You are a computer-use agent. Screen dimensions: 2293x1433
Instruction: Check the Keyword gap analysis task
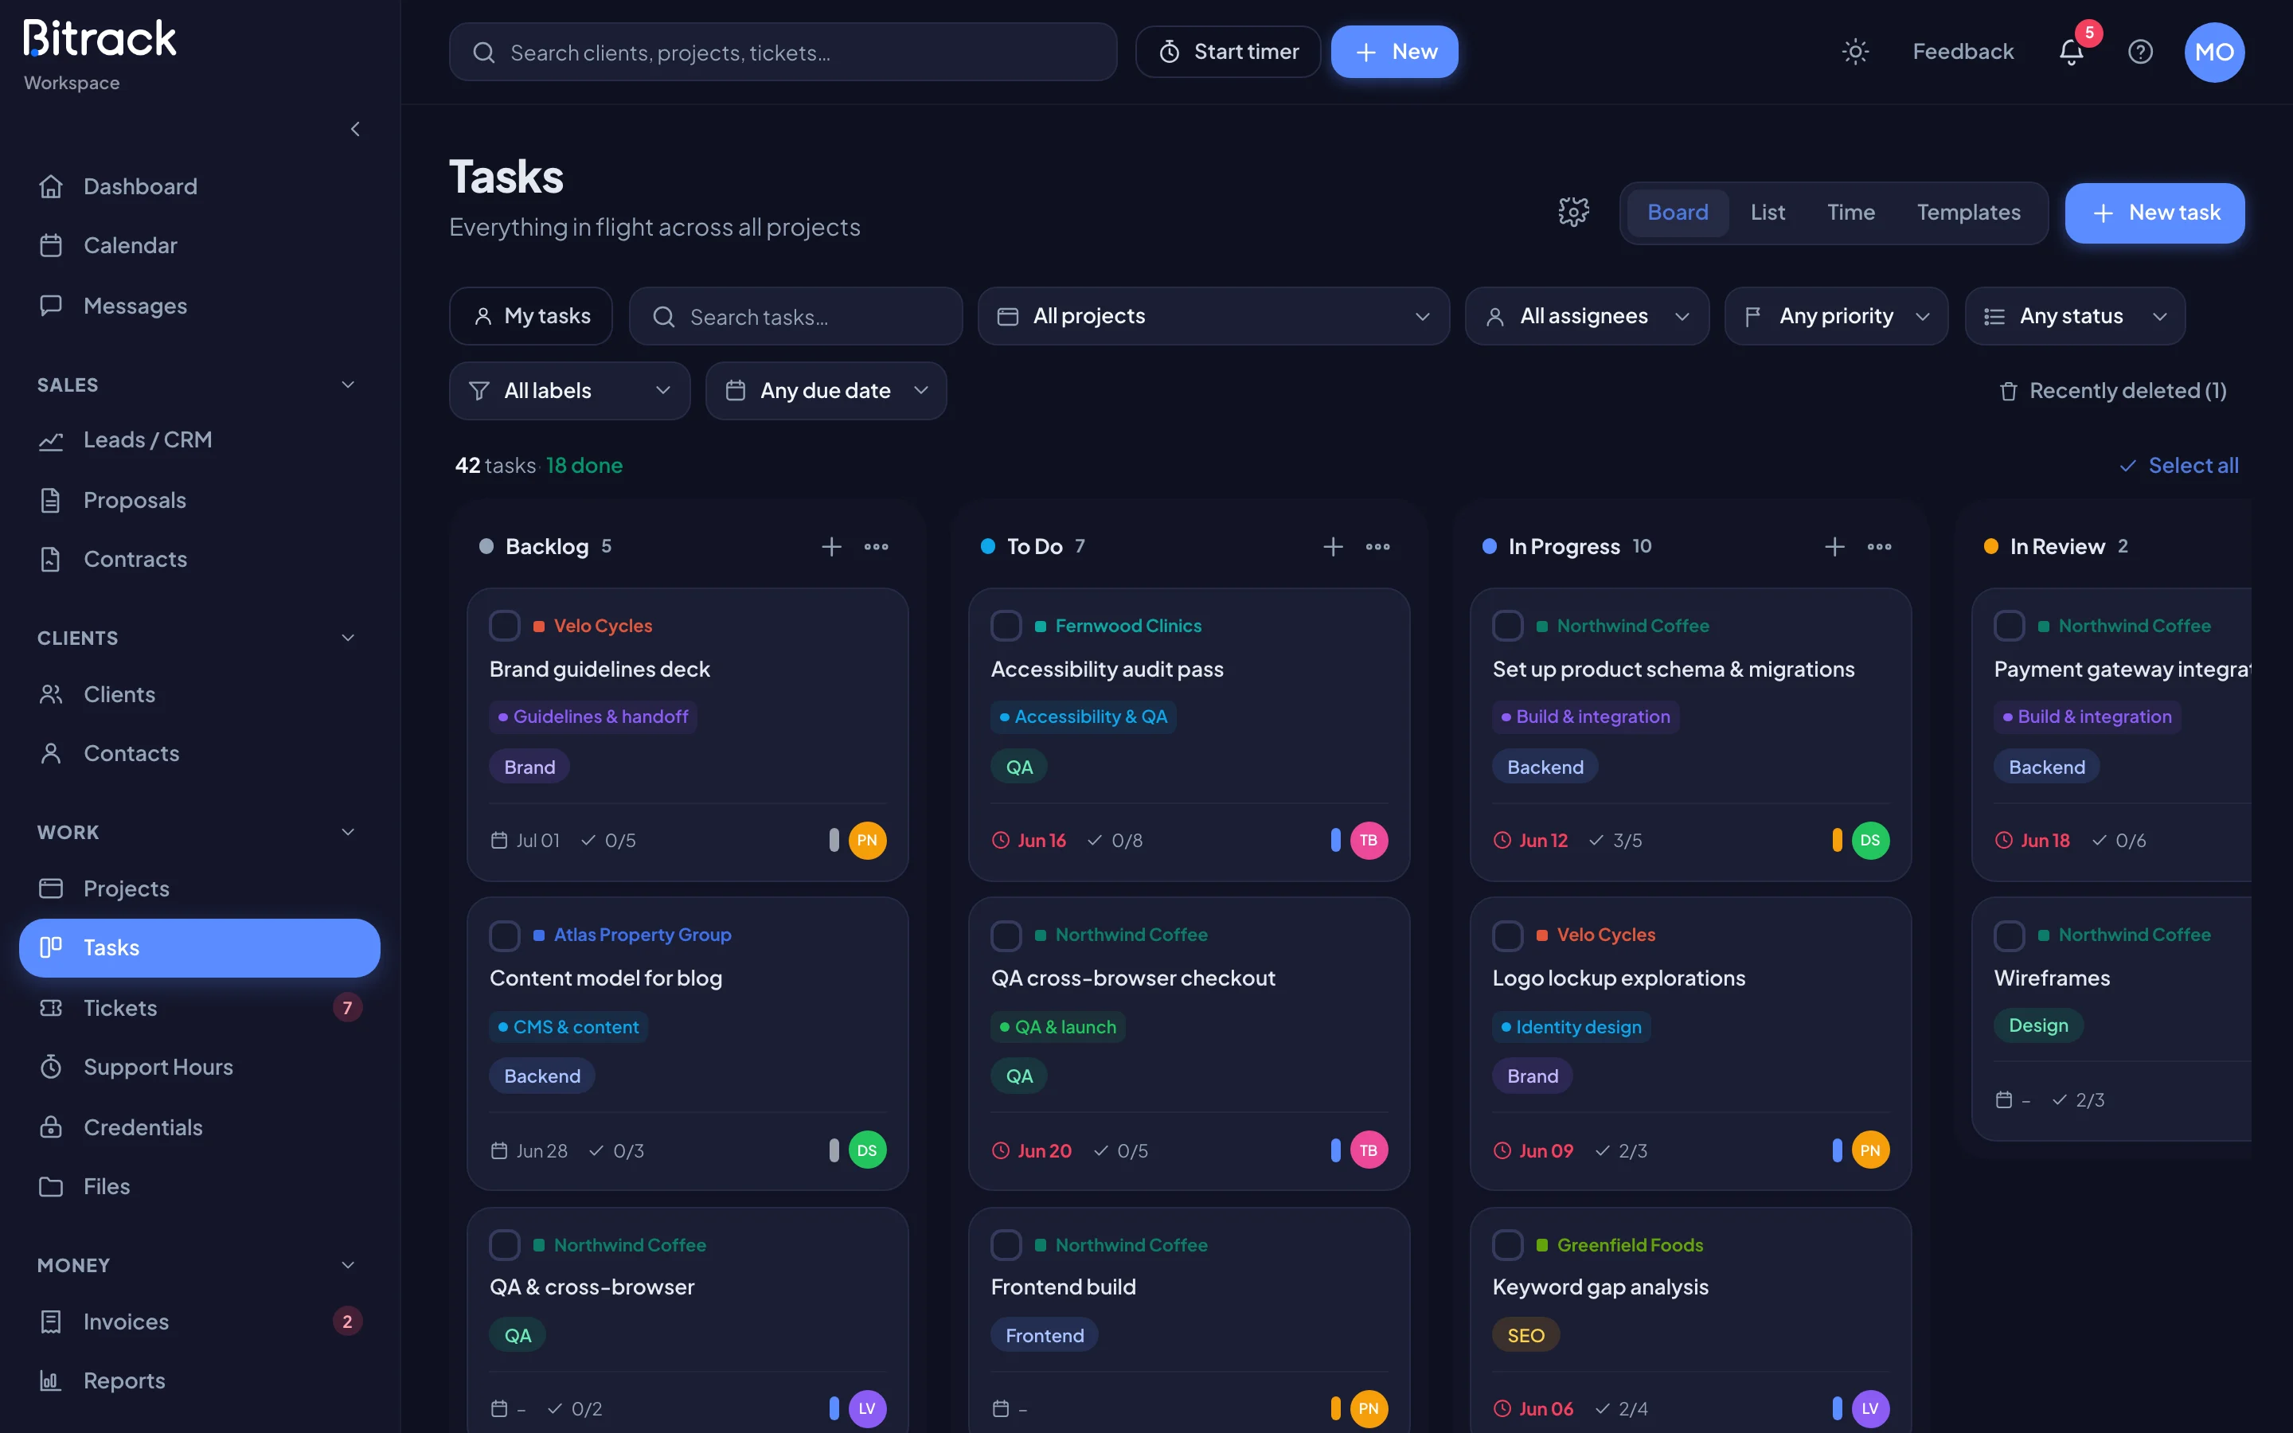click(1507, 1244)
